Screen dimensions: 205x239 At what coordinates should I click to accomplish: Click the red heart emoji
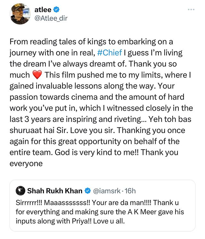click(x=37, y=75)
